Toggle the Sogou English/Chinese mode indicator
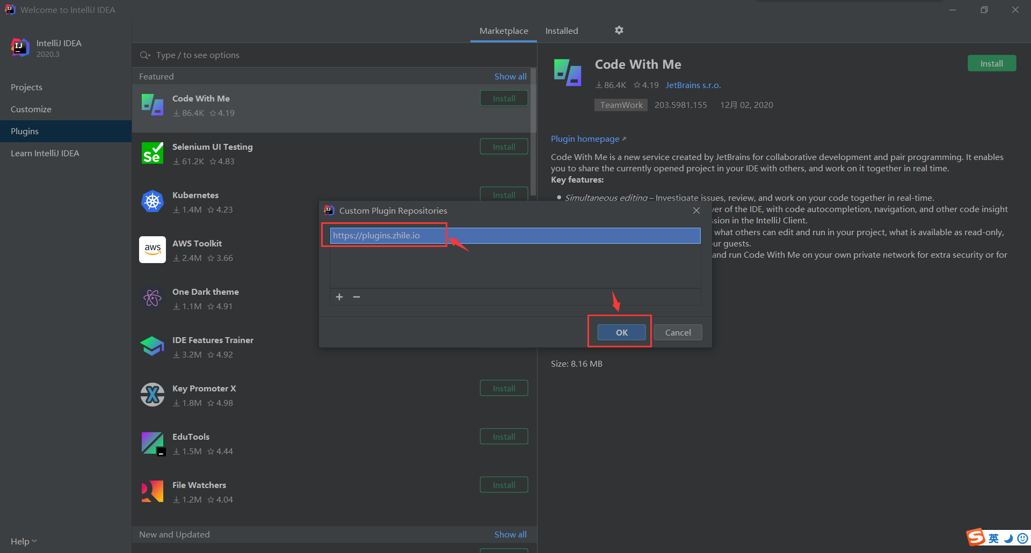The width and height of the screenshot is (1031, 553). click(994, 538)
